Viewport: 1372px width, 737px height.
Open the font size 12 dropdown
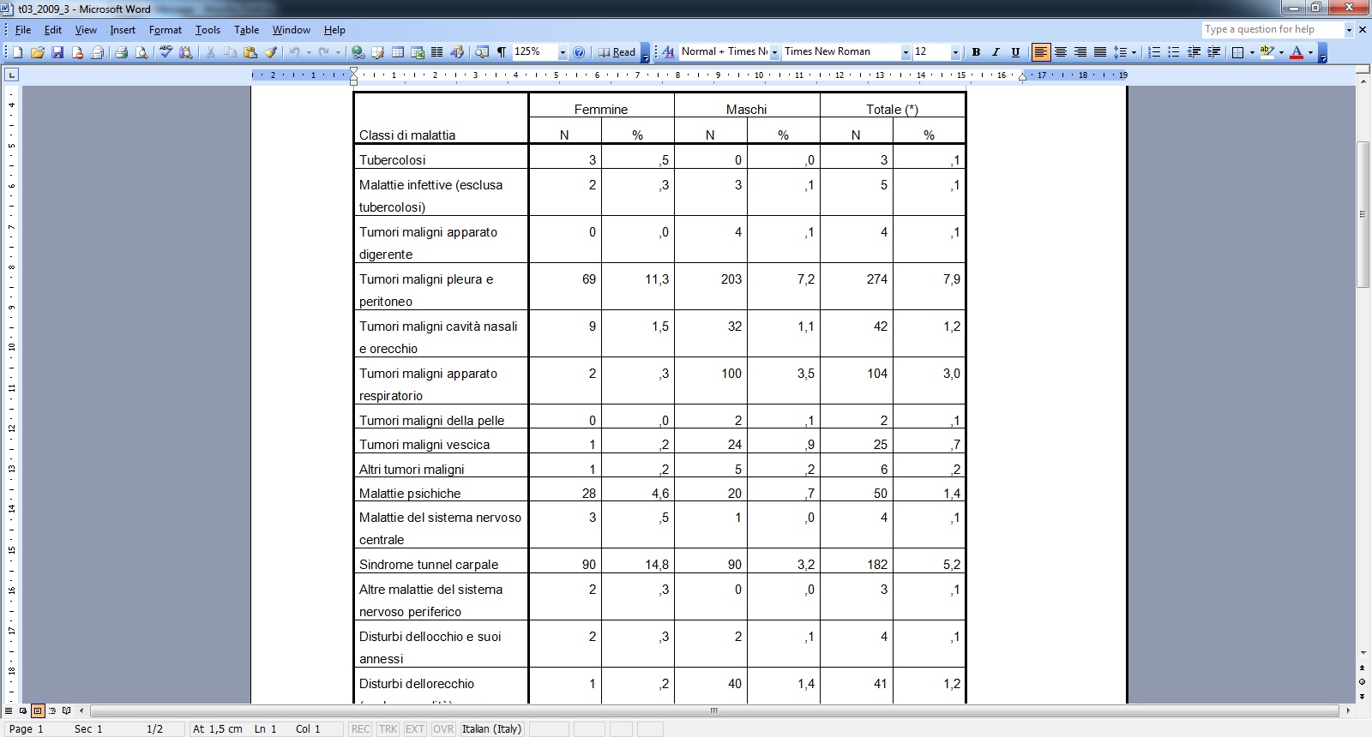955,52
